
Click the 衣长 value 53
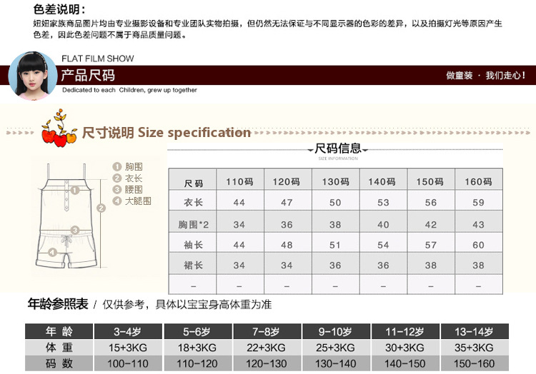pos(383,203)
